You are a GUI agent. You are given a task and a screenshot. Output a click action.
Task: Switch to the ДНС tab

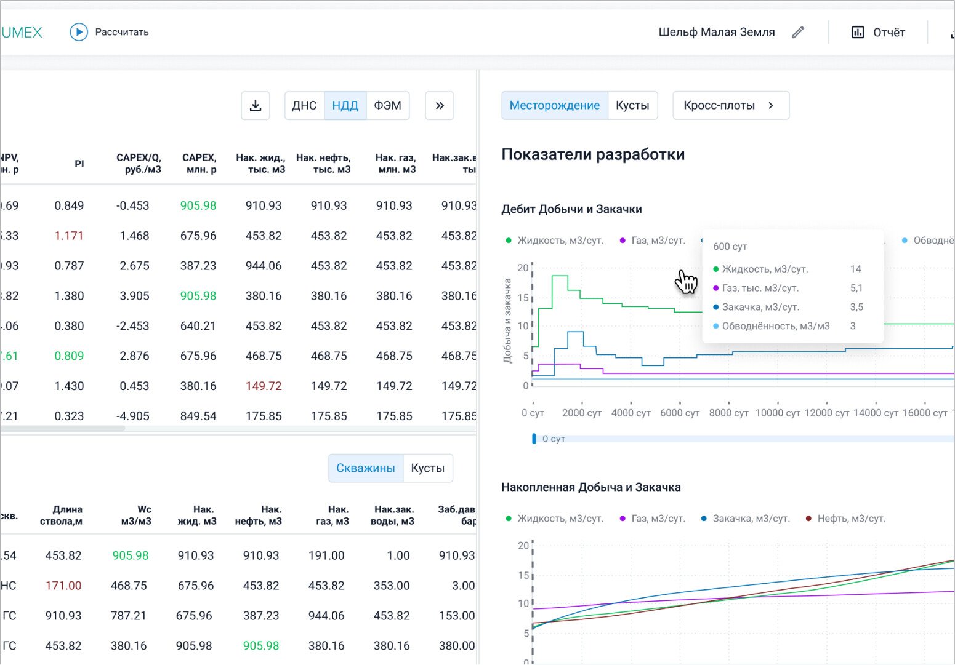(304, 106)
